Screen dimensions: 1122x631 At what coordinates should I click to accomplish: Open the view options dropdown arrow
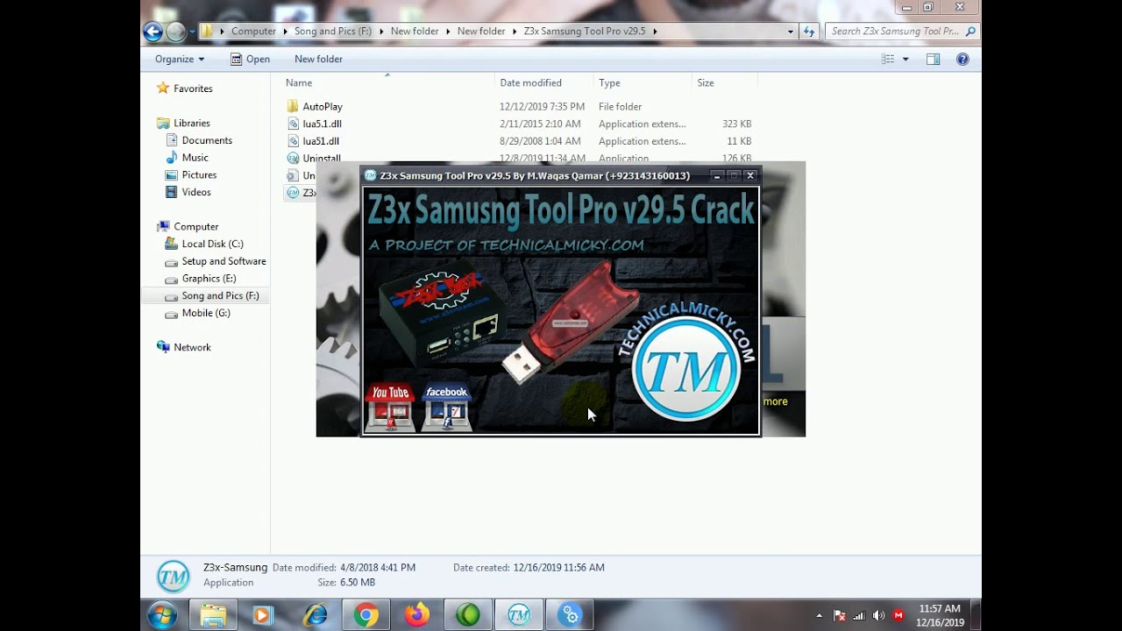(x=905, y=59)
